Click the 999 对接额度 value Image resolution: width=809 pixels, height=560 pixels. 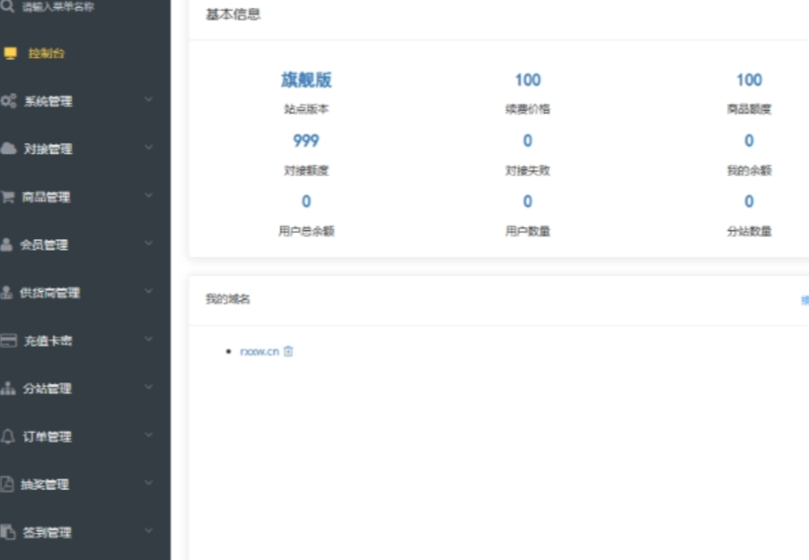tap(306, 141)
